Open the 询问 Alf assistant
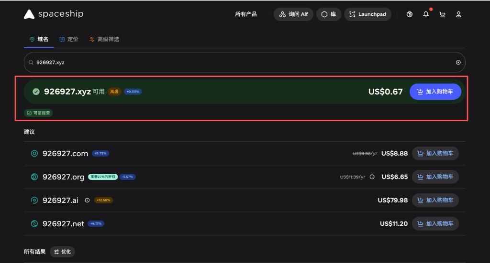Viewport: 490px width, 263px height. (x=293, y=14)
